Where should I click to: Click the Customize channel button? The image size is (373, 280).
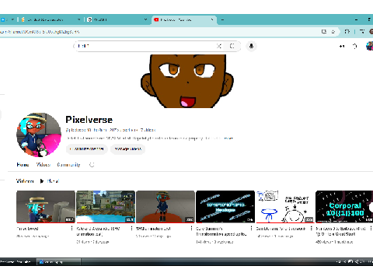click(x=87, y=149)
